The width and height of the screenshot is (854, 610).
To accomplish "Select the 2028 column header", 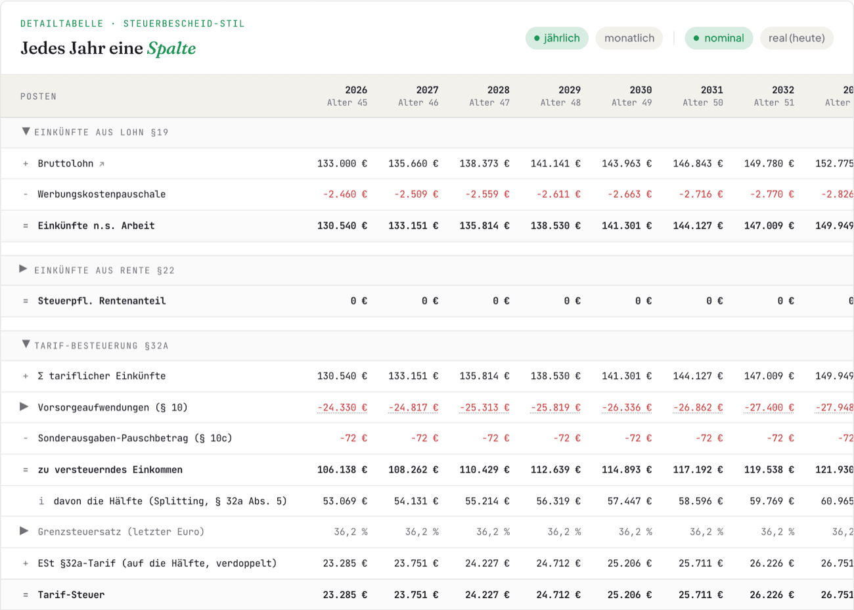I will pos(489,96).
